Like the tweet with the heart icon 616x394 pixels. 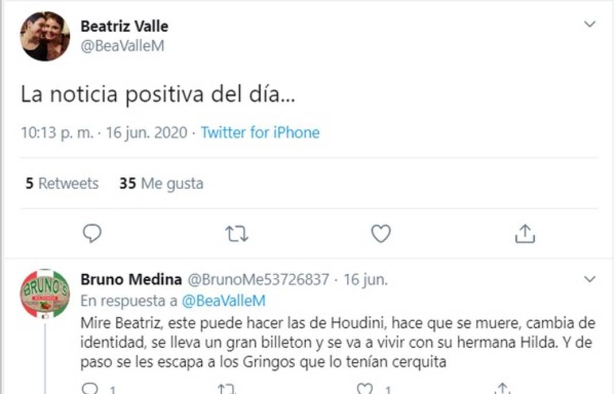click(381, 234)
